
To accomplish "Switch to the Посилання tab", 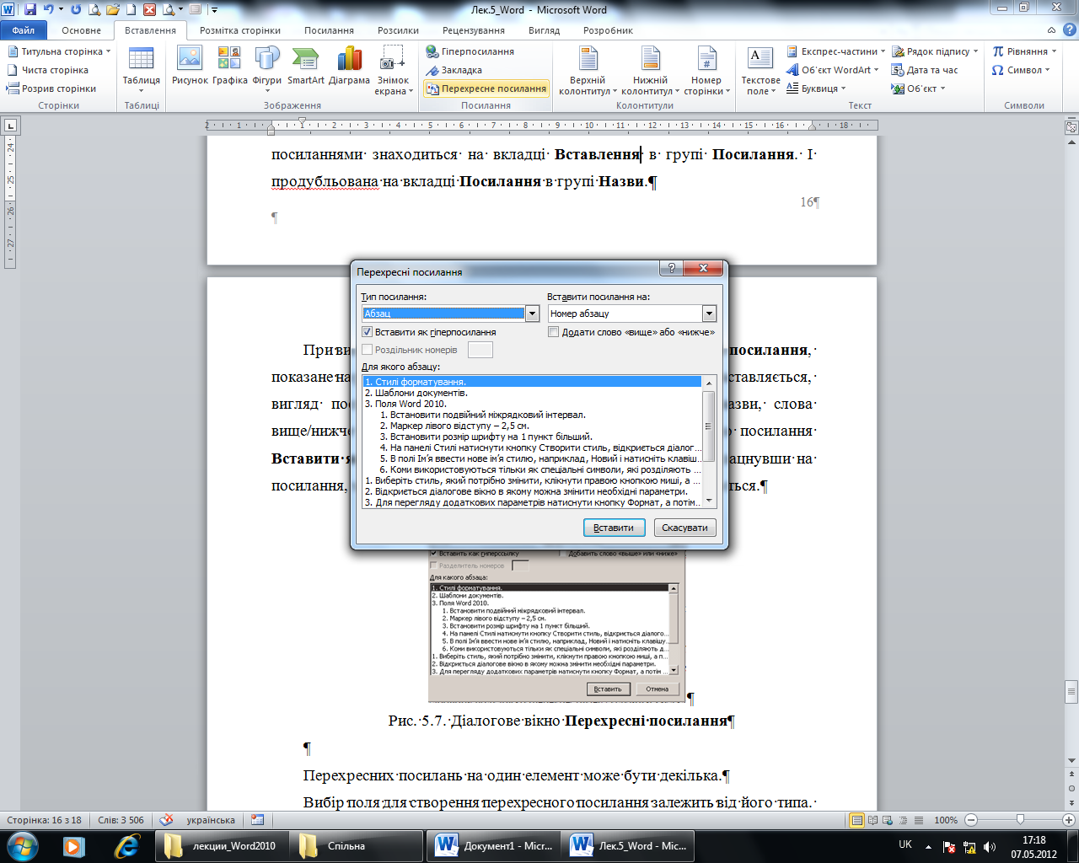I will point(329,30).
